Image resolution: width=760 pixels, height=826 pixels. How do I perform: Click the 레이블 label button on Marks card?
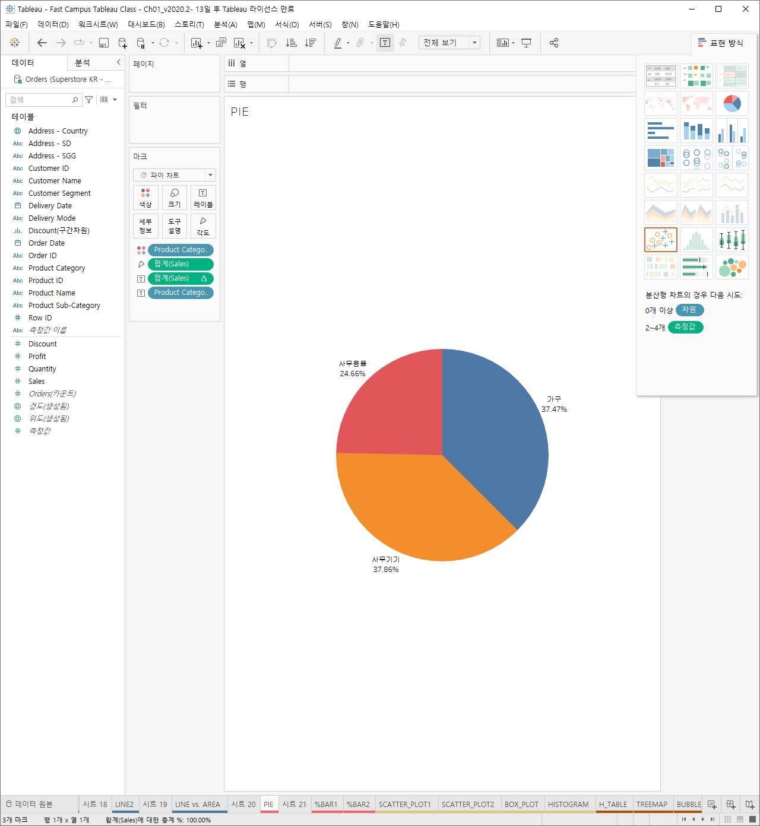(x=203, y=198)
